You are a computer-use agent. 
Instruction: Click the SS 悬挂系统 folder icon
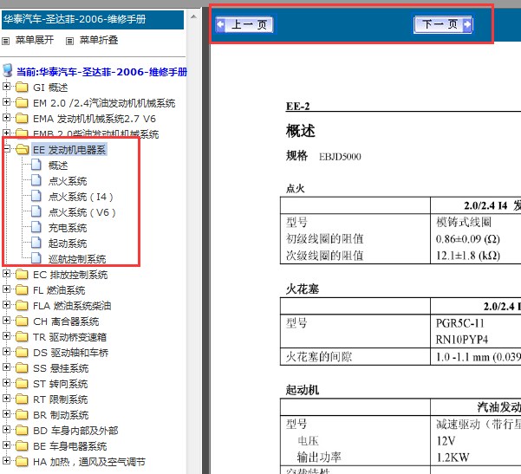22,367
